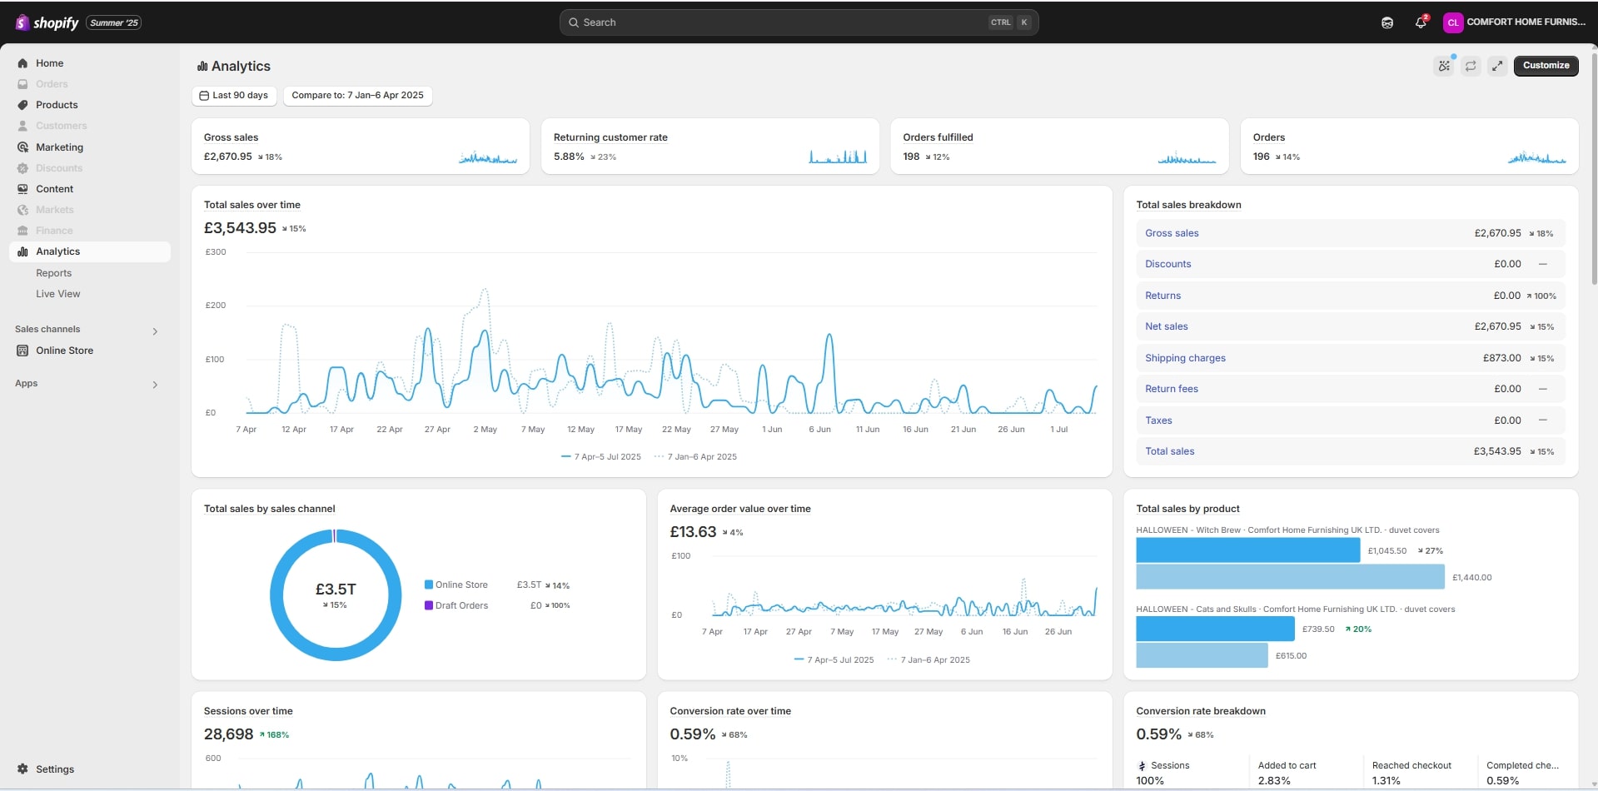Click the Home icon in the sidebar
Image resolution: width=1598 pixels, height=791 pixels.
click(22, 63)
